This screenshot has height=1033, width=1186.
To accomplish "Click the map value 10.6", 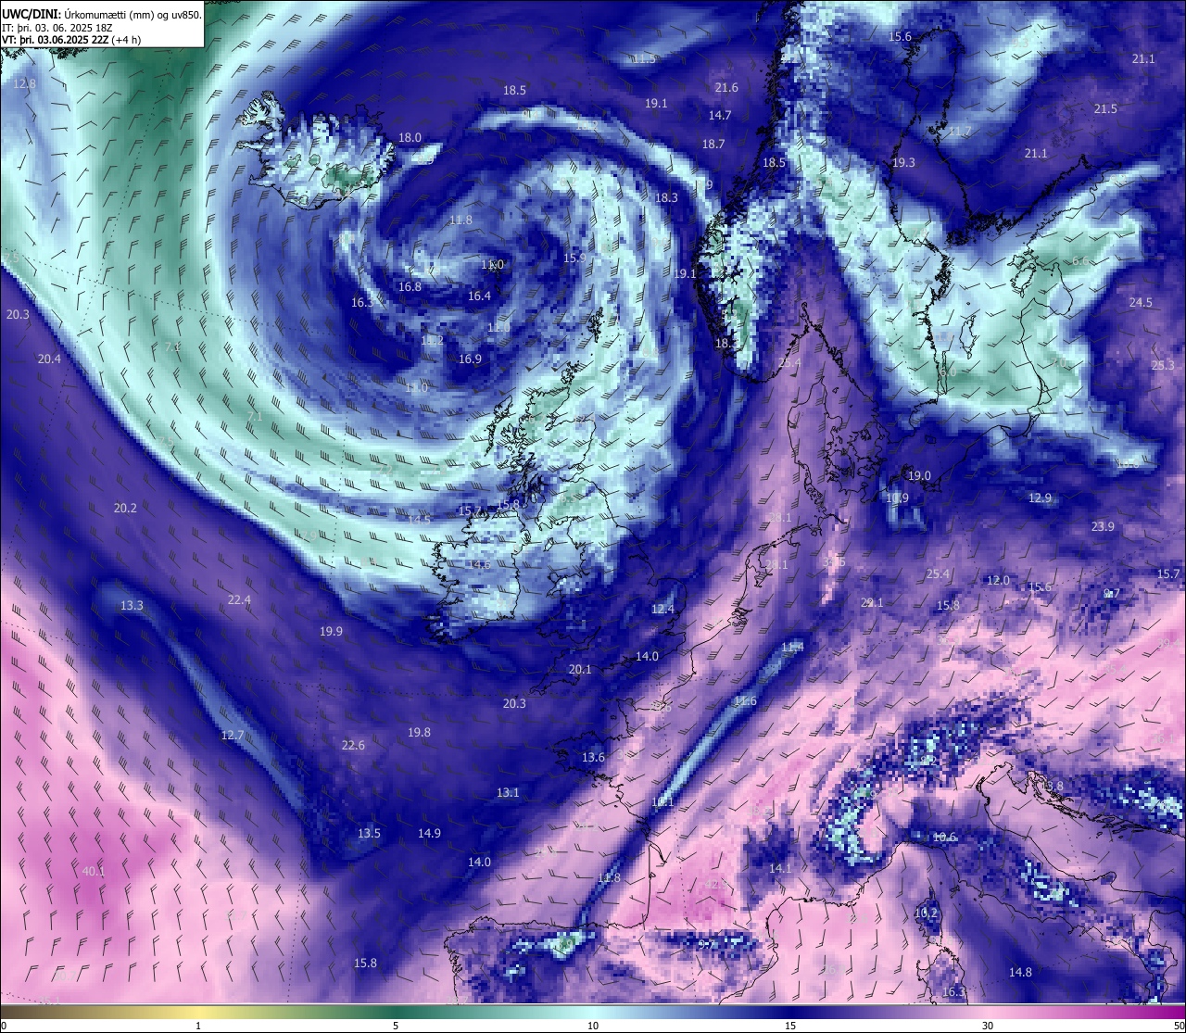I will click(944, 838).
